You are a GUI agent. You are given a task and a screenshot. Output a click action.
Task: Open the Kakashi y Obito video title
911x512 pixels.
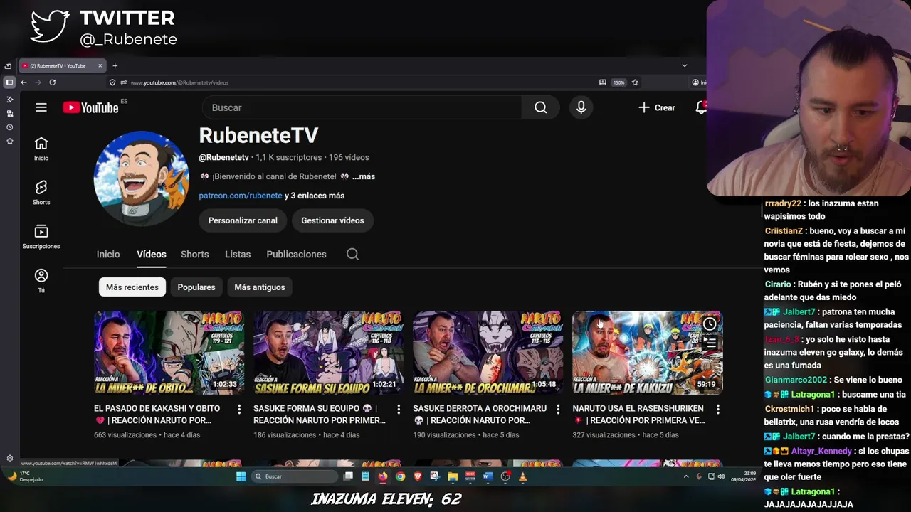pyautogui.click(x=157, y=415)
